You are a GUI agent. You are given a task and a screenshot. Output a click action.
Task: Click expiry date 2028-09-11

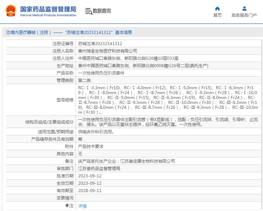[x=90, y=191]
